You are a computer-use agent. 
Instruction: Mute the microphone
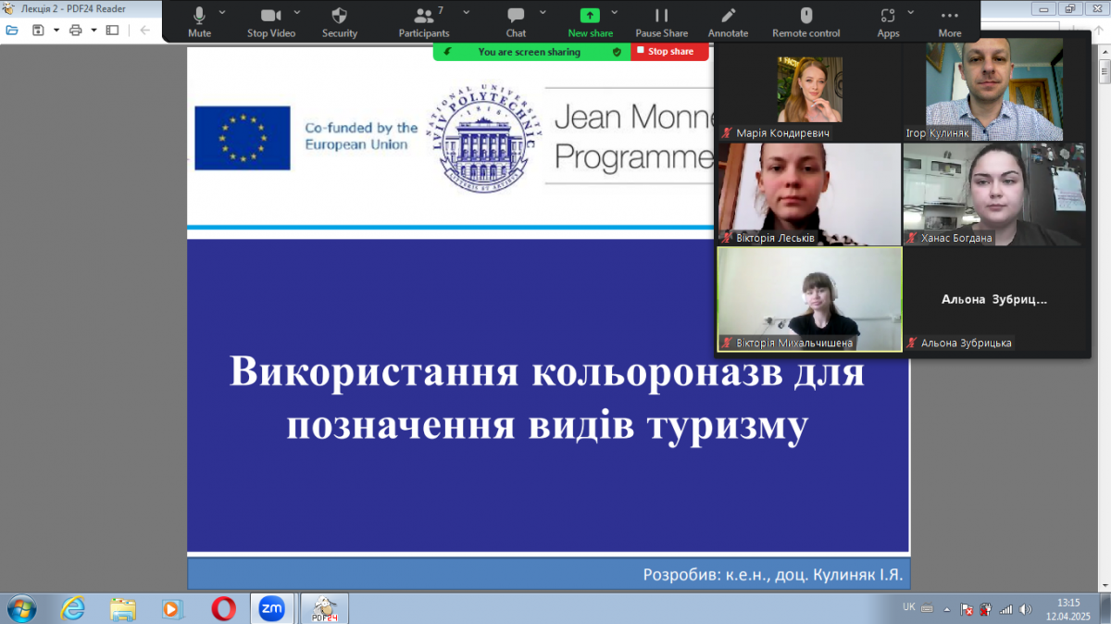point(199,16)
